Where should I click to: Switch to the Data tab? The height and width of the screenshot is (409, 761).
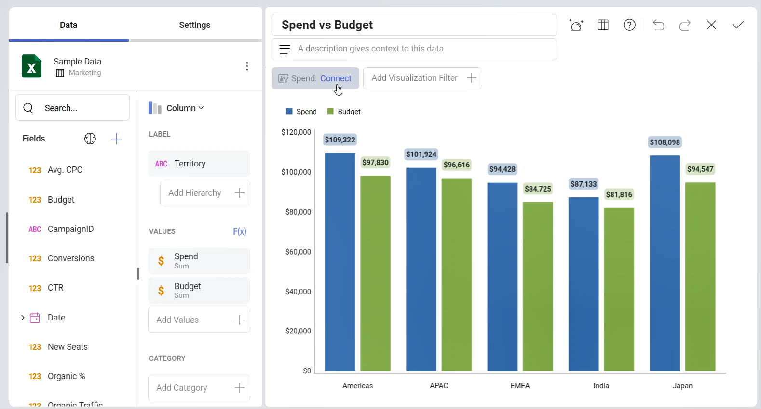pyautogui.click(x=68, y=25)
